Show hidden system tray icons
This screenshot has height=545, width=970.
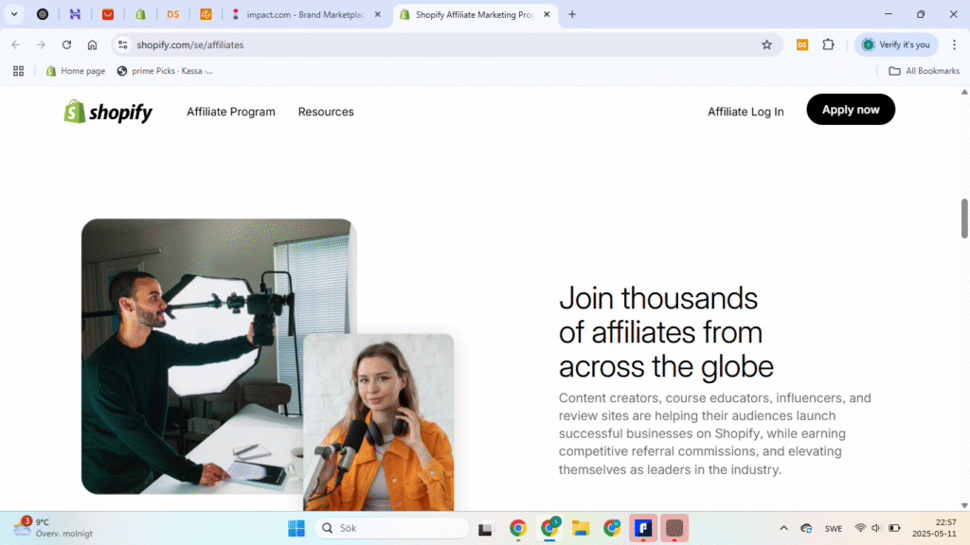(x=783, y=528)
